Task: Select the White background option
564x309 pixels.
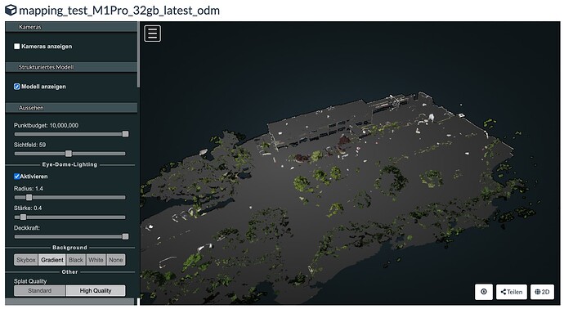Action: (x=96, y=260)
